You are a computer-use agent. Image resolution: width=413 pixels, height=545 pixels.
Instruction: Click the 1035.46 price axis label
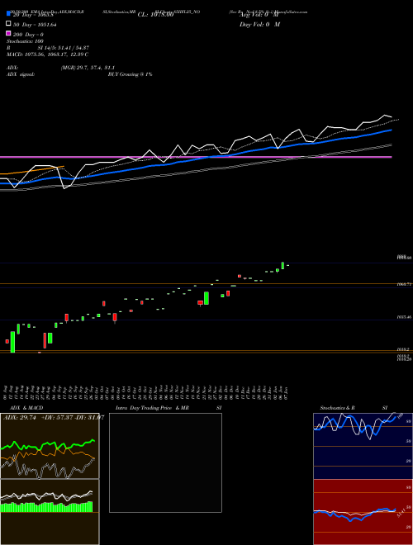click(x=404, y=317)
